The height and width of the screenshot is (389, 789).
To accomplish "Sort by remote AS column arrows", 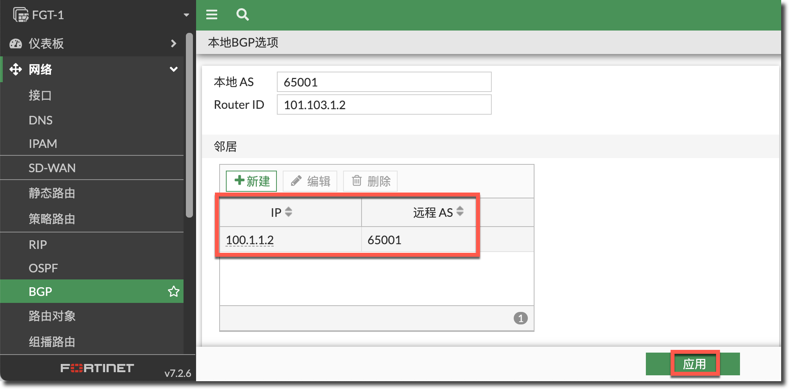I will [460, 212].
